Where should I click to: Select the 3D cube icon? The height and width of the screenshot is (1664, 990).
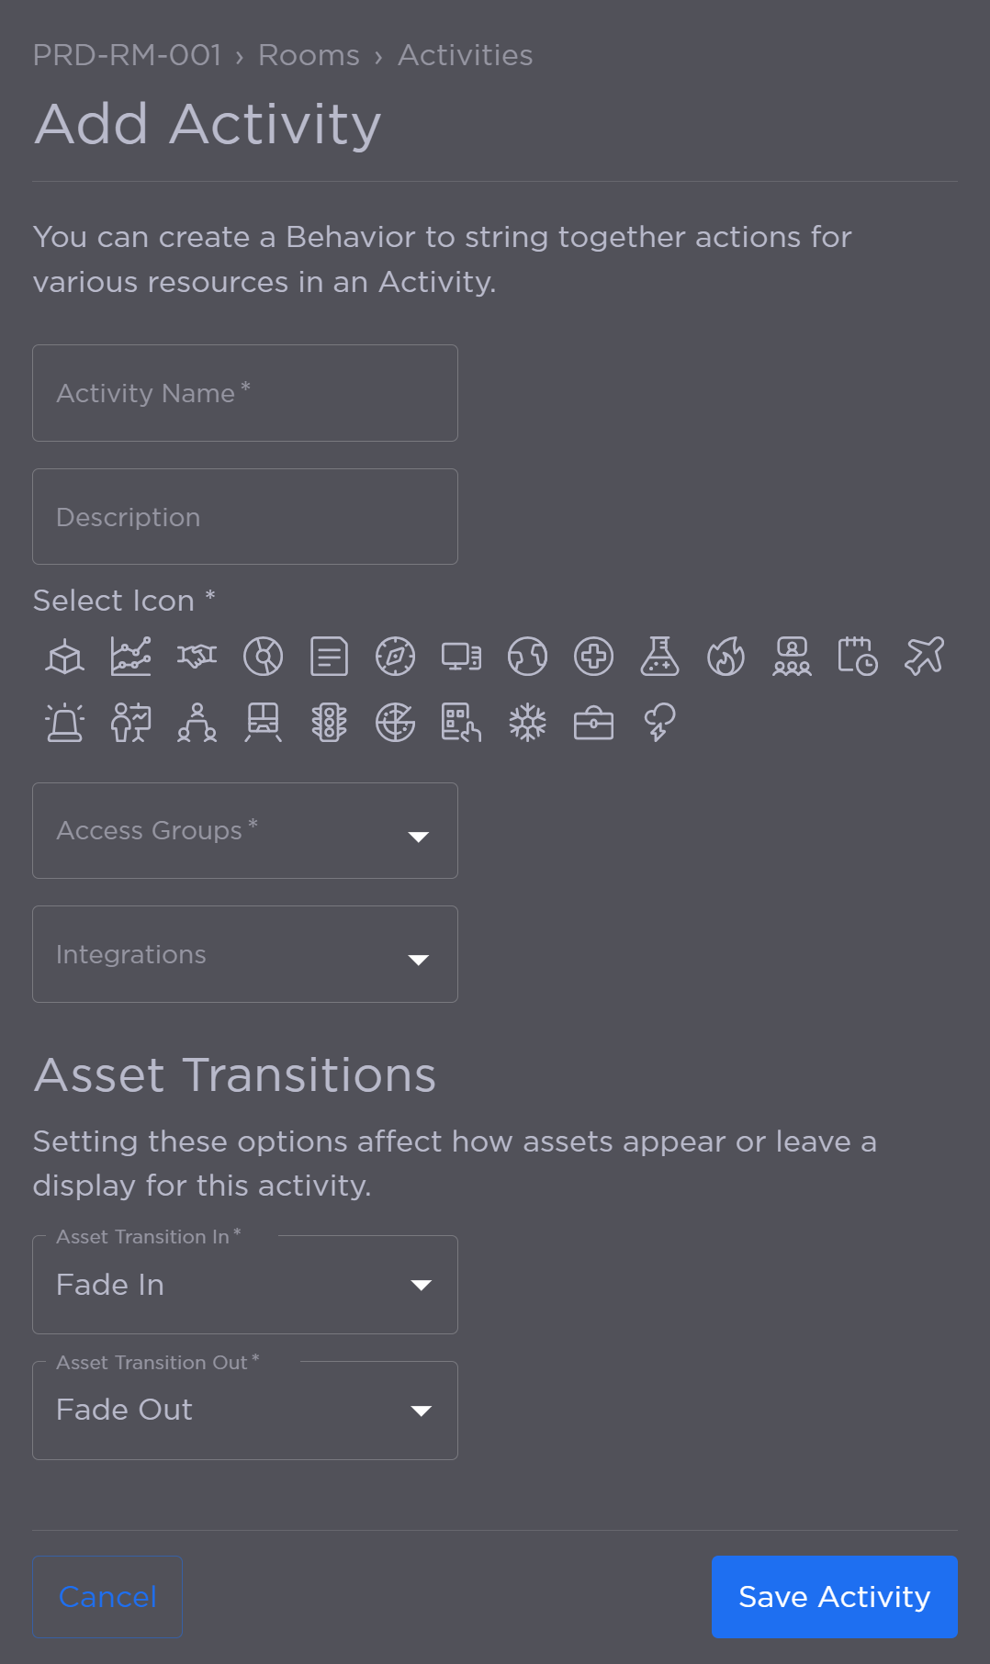click(x=63, y=657)
